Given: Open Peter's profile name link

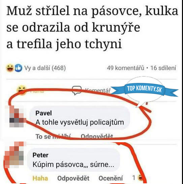Looking at the screenshot, I should [x=40, y=155].
